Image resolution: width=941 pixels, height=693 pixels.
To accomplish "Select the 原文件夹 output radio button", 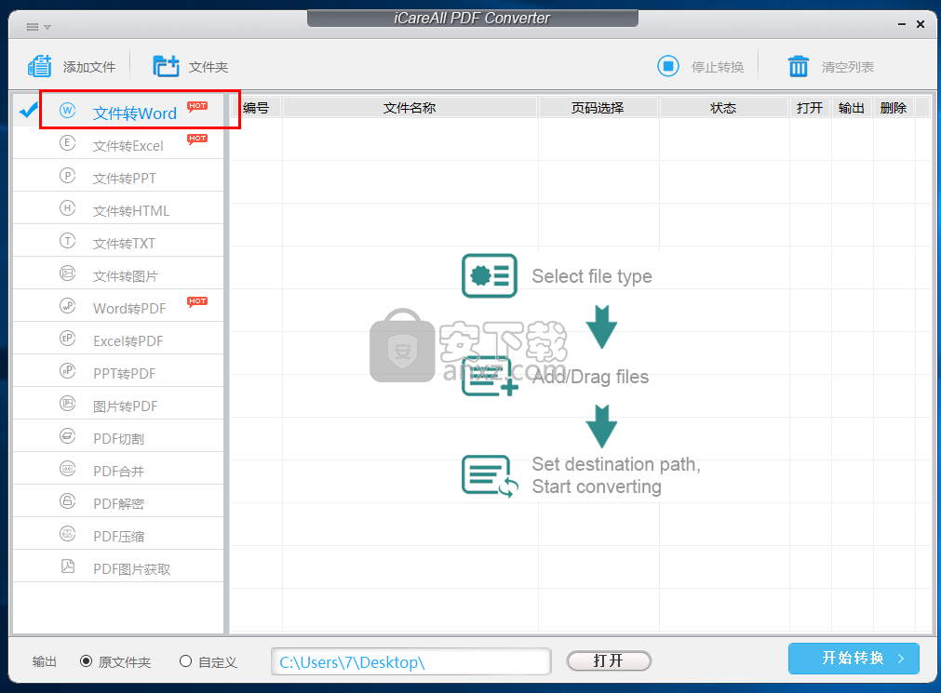I will (x=86, y=661).
